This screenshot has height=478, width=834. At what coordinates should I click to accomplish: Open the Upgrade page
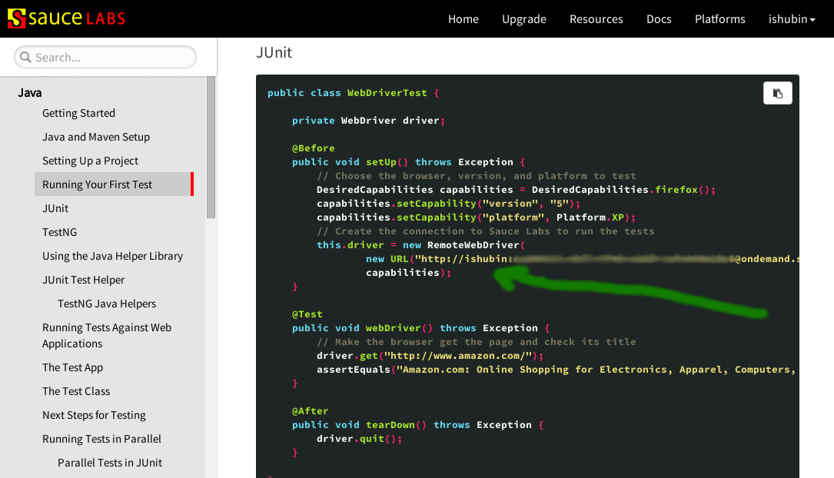coord(523,18)
